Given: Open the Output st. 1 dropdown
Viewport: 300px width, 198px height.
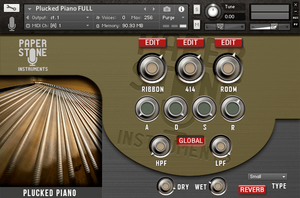Looking at the screenshot, I should [58, 17].
